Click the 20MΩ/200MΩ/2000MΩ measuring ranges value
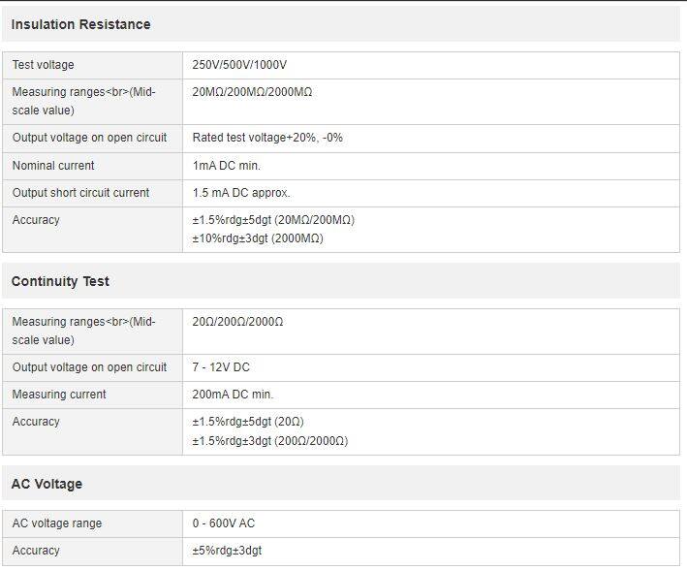 (252, 92)
